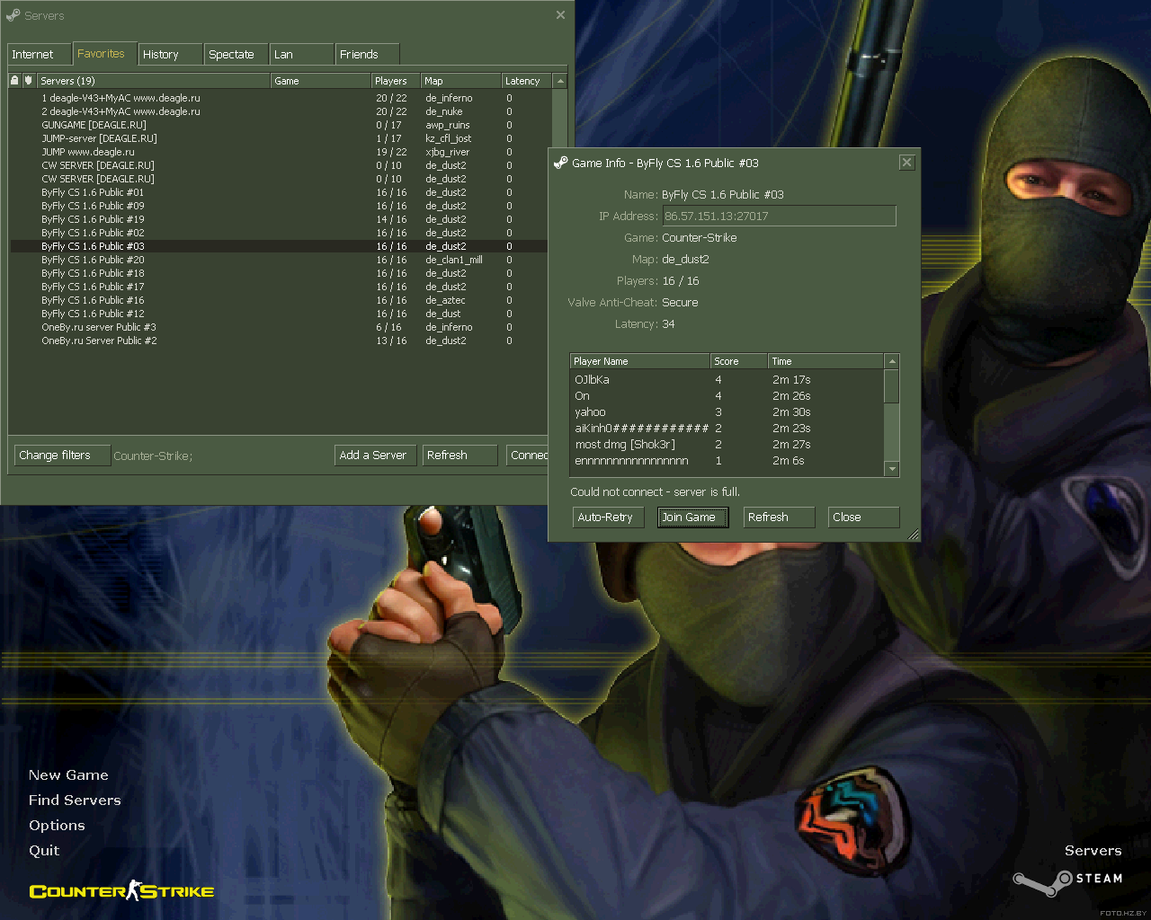Click the Game Info dialog resize grip
Screen dimensions: 1151x920
(914, 535)
